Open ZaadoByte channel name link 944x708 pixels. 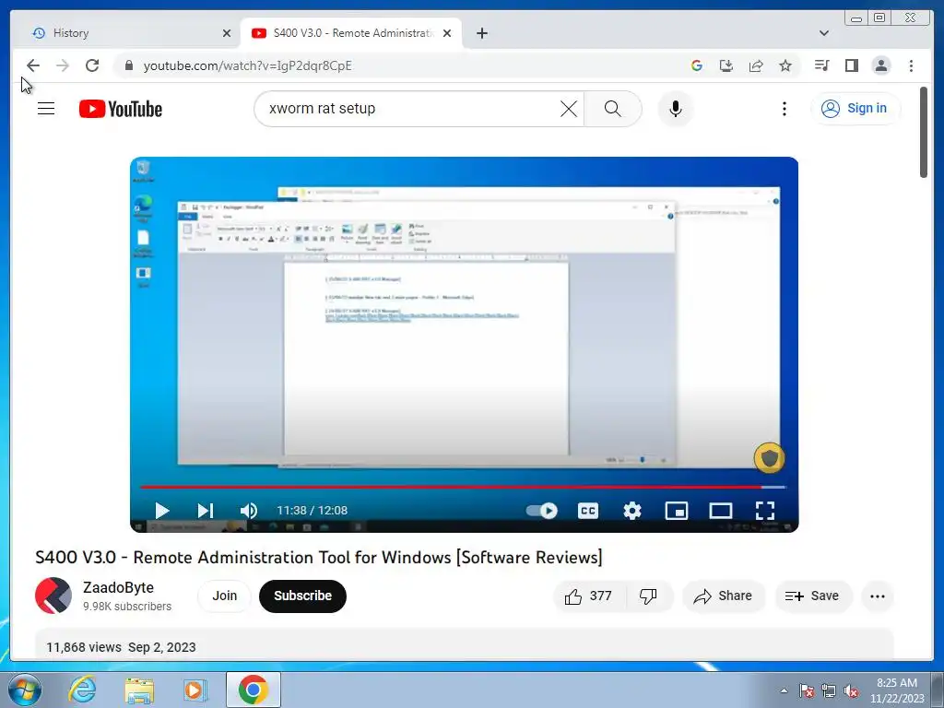(119, 587)
